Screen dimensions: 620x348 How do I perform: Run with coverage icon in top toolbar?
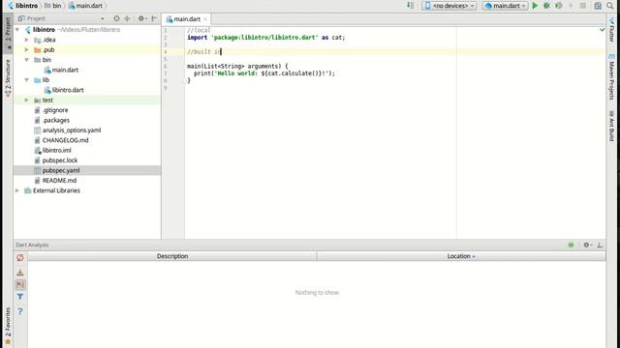(x=559, y=6)
